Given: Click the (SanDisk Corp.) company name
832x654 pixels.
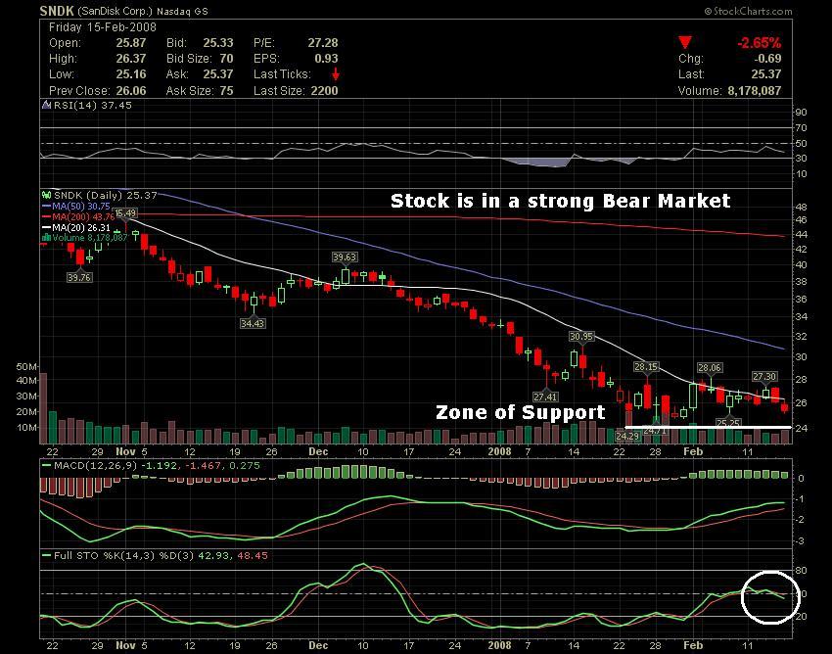Looking at the screenshot, I should [116, 11].
